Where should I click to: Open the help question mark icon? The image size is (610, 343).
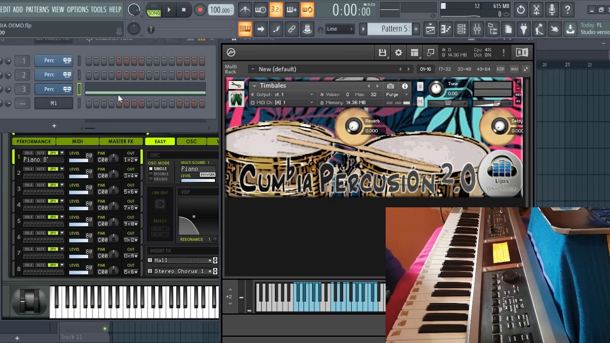(x=568, y=10)
